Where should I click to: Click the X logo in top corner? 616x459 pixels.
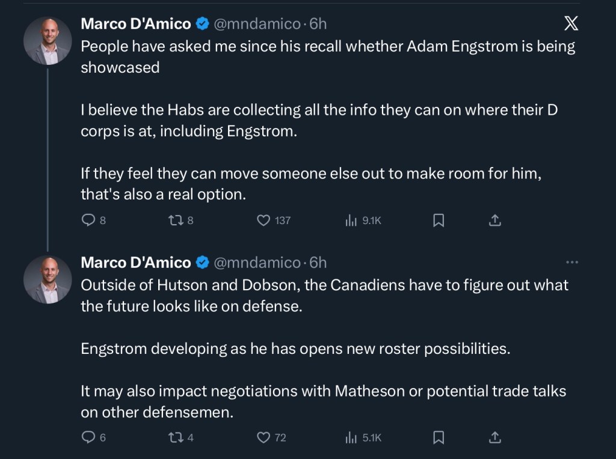[x=571, y=24]
